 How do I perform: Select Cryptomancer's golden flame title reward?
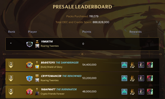[x=132, y=78]
